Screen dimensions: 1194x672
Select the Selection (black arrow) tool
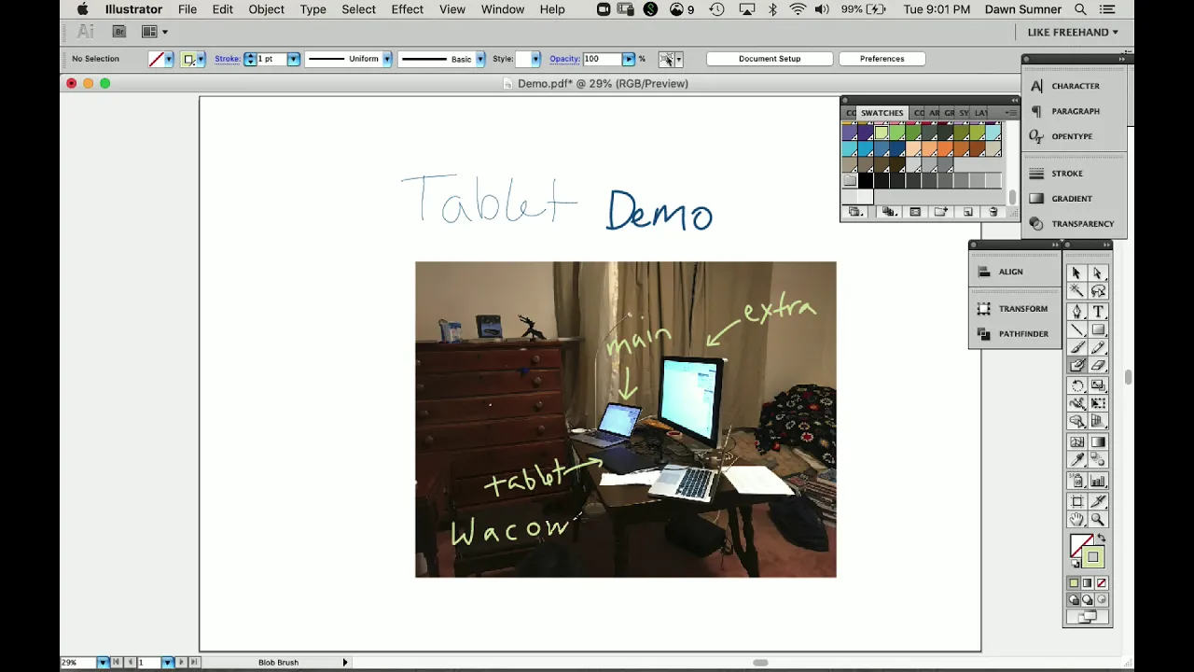click(x=1076, y=273)
